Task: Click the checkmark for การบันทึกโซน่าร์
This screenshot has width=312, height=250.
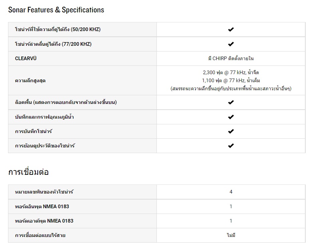Action: tap(231, 131)
